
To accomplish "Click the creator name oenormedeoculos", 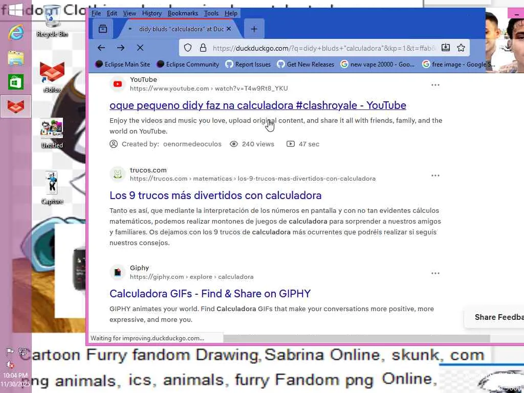I will [x=192, y=144].
